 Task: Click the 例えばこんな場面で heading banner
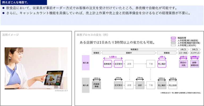click(x=24, y=2)
